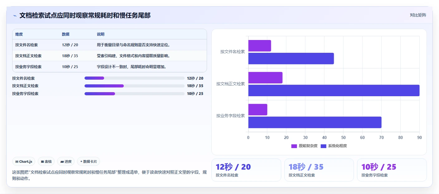This screenshot has height=194, width=439.
Task: Select the 数据卡片 tag chip
Action: pos(89,162)
